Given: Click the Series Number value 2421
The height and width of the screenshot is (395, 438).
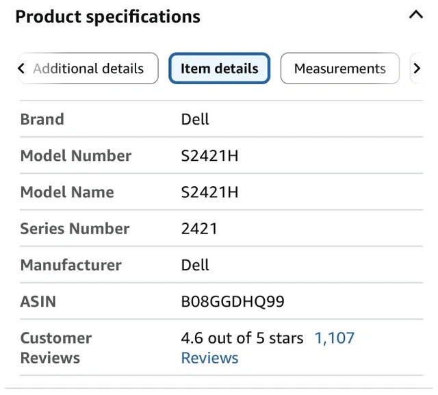Looking at the screenshot, I should [x=198, y=229].
